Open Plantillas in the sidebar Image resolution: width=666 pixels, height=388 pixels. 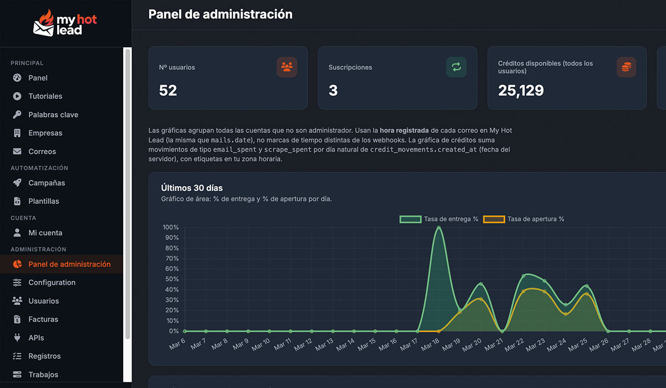[x=62, y=201]
